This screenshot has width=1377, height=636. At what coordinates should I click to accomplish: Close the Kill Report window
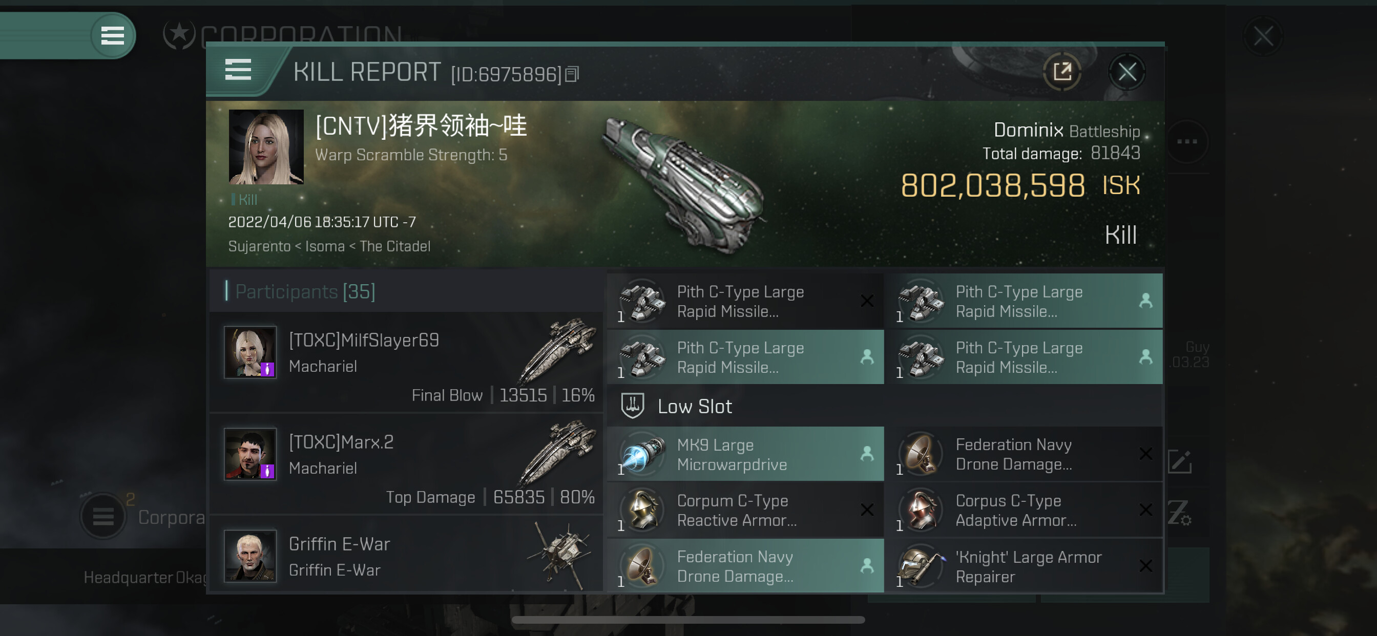click(x=1127, y=72)
